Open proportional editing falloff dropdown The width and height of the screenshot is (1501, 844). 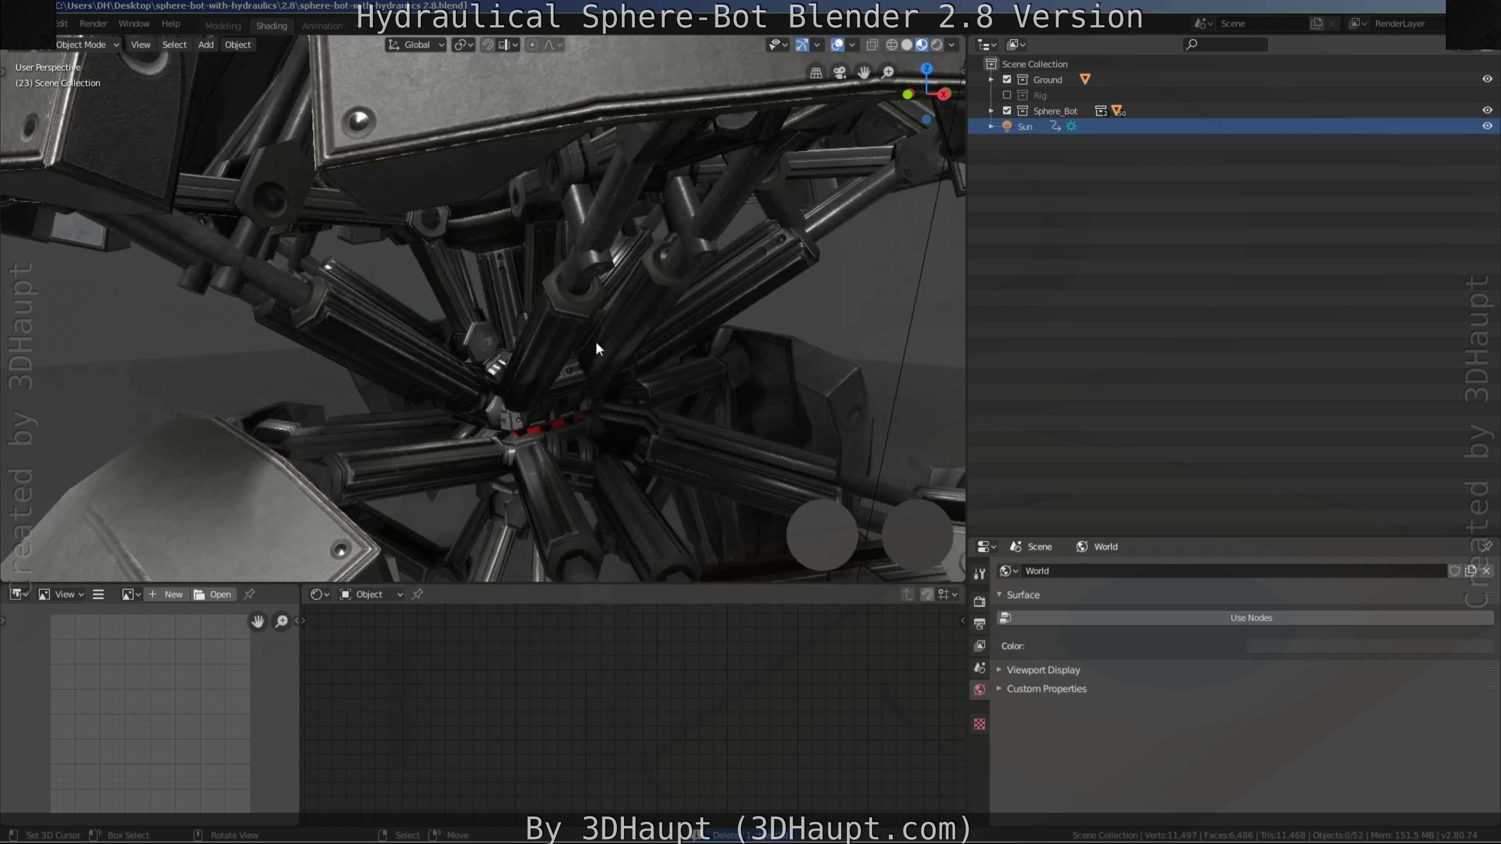click(x=552, y=45)
